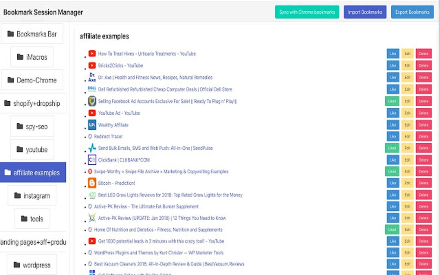The width and height of the screenshot is (440, 275).
Task: Delete the Get 1000 potential leads bookmark
Action: [x=424, y=241]
